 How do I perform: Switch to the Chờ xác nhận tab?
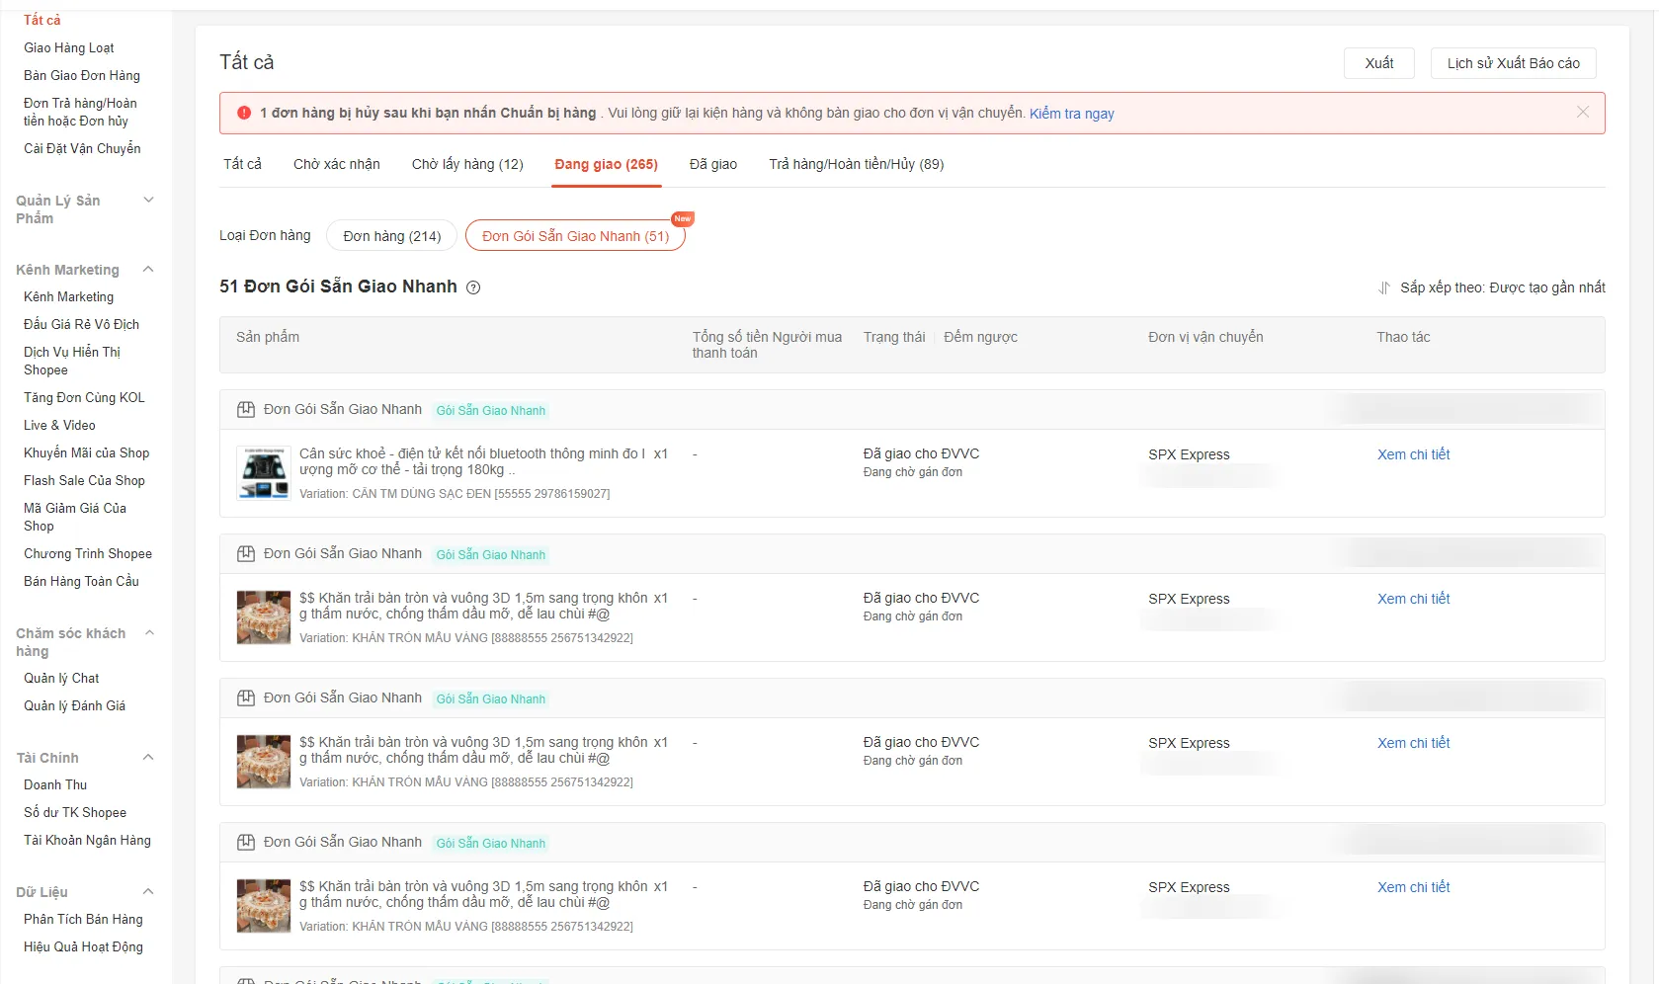point(337,164)
